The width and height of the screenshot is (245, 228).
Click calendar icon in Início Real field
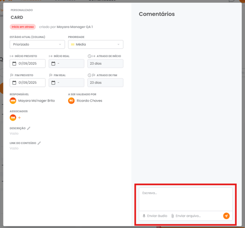click(x=53, y=63)
